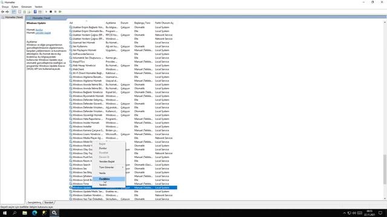Click the Refresh toolbar icon
This screenshot has height=217, width=387.
pyautogui.click(x=24, y=12)
